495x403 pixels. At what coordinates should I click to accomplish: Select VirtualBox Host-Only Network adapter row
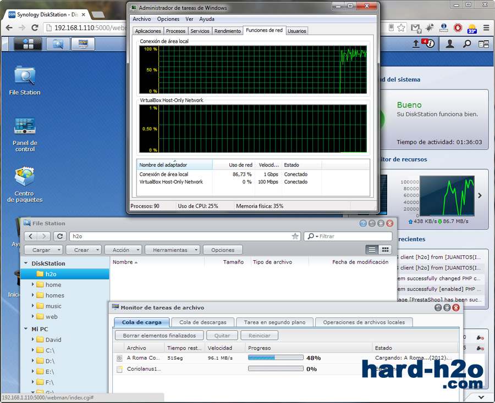pos(253,182)
